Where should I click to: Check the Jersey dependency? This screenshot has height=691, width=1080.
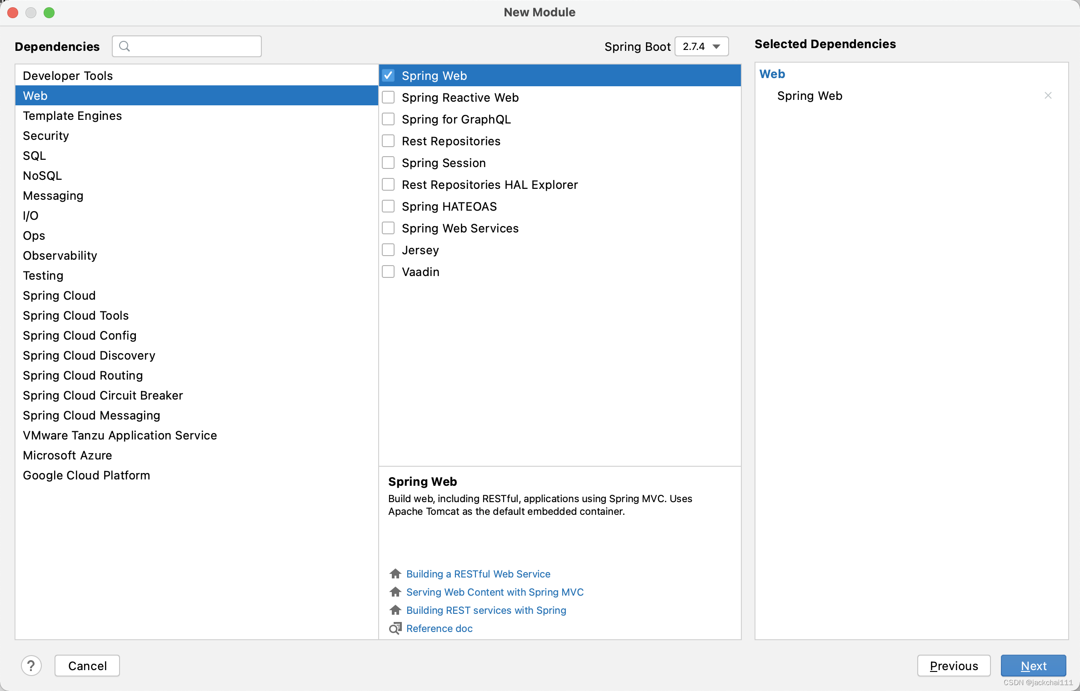(x=388, y=250)
